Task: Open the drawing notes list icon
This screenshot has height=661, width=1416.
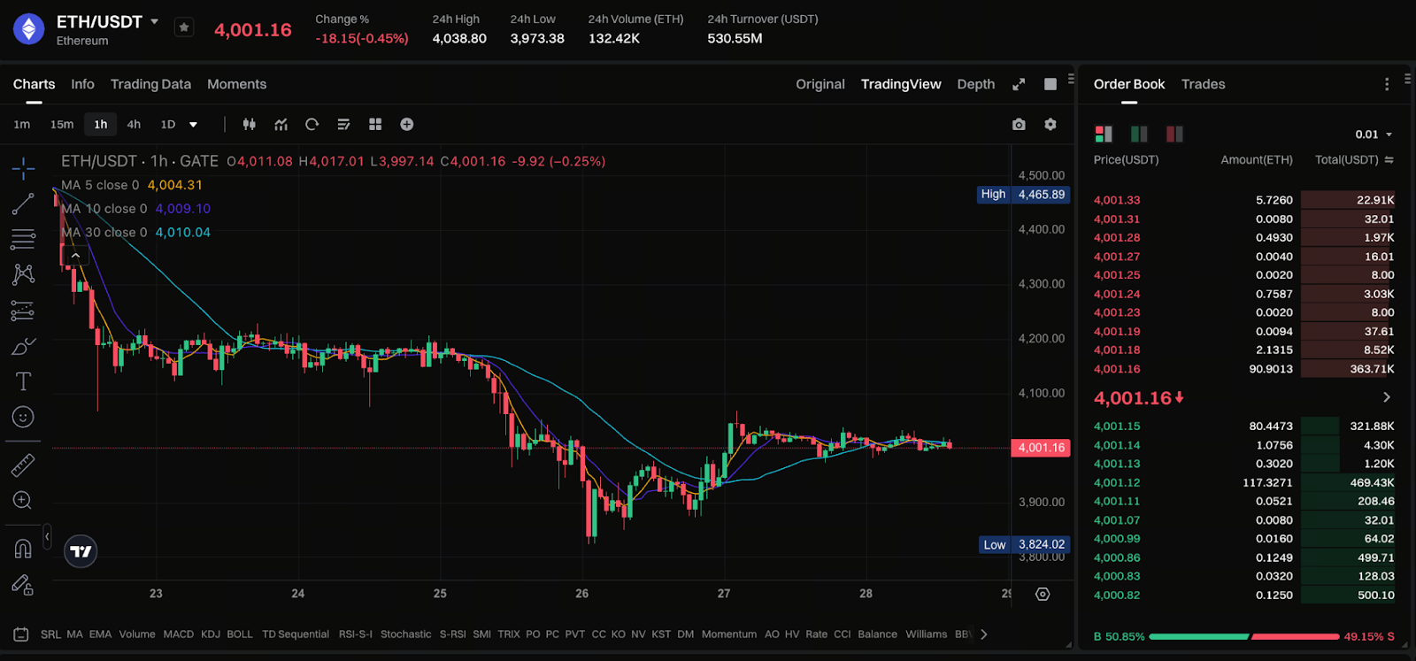Action: coord(343,125)
